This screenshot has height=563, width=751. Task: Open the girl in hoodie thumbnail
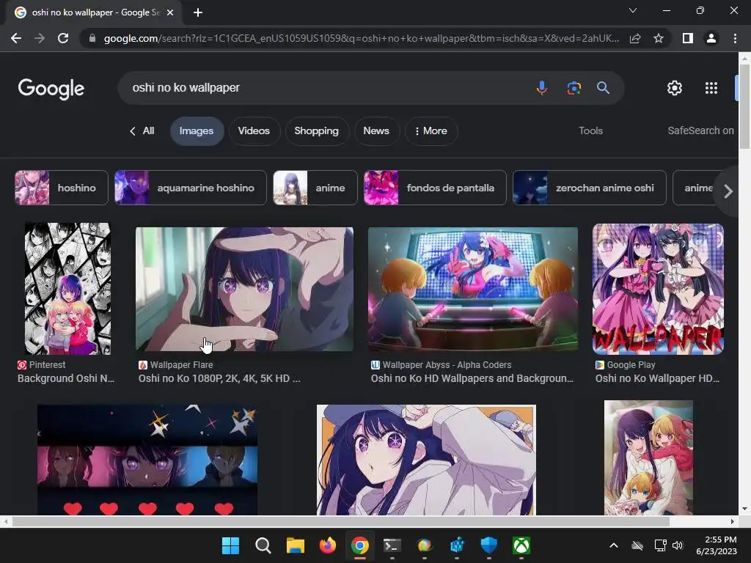[426, 460]
